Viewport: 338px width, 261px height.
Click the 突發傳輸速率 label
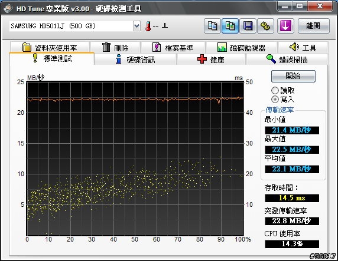click(x=285, y=211)
